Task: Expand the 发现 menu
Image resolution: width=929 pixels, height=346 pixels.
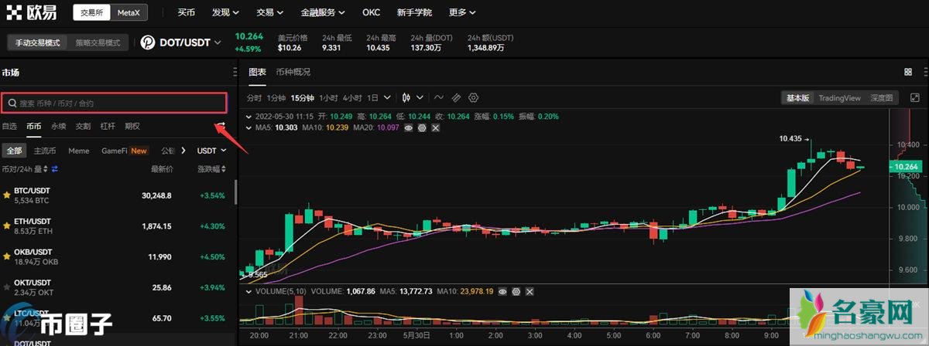Action: pyautogui.click(x=225, y=13)
